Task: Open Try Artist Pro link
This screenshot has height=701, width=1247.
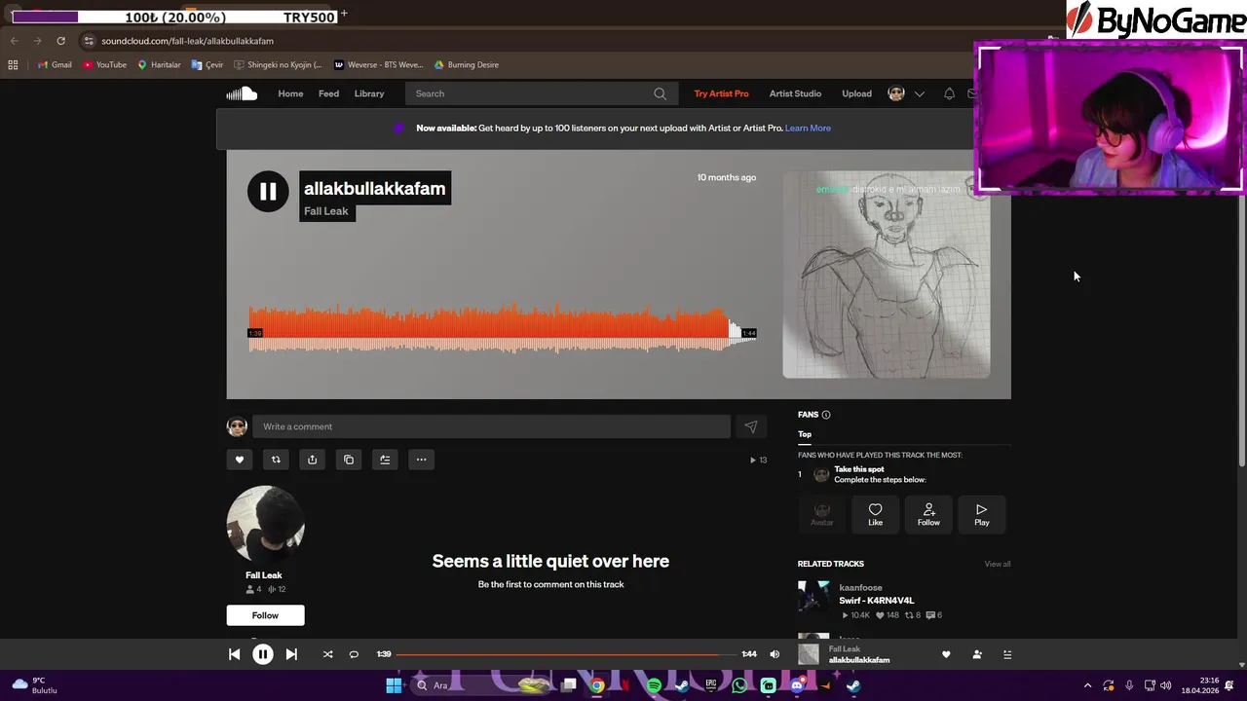Action: (x=721, y=93)
